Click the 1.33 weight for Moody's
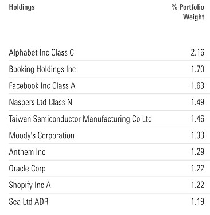Screen dimensions: 210x215 pos(198,135)
